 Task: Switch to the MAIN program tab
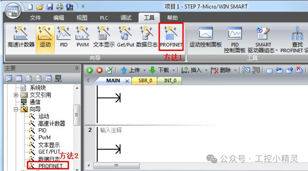pos(113,81)
